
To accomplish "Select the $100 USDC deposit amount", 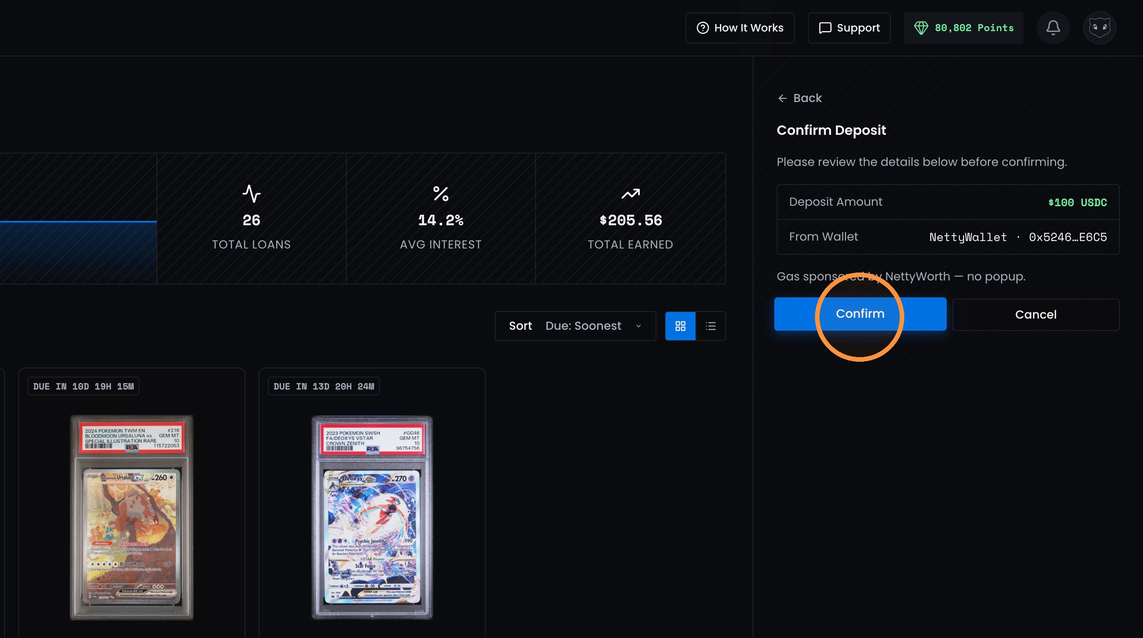I will 1077,202.
